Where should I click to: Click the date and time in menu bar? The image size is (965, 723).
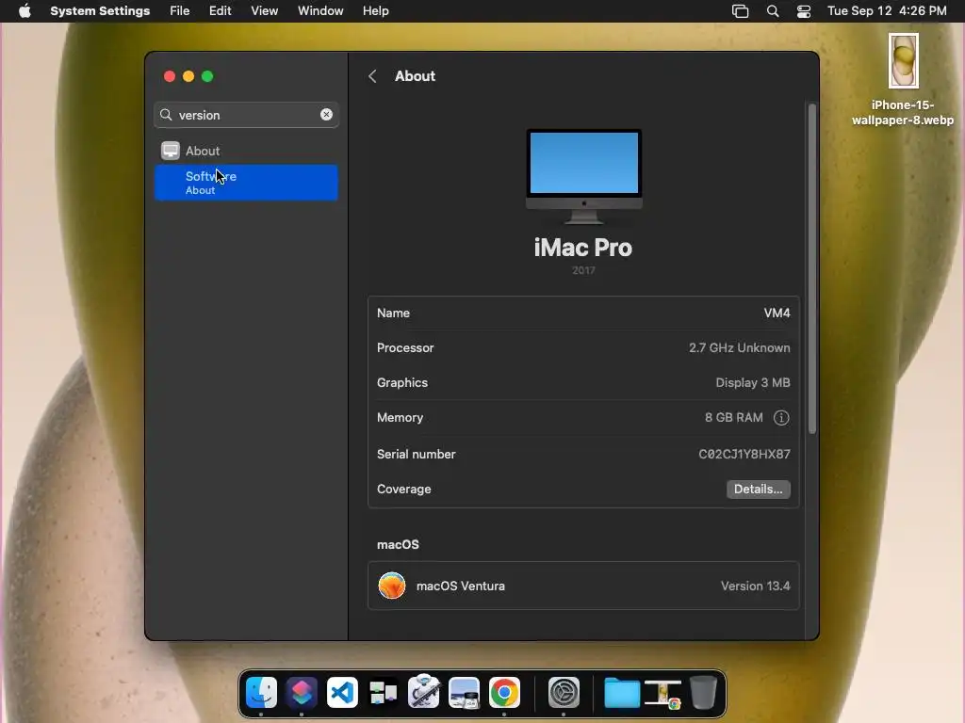[x=887, y=11]
